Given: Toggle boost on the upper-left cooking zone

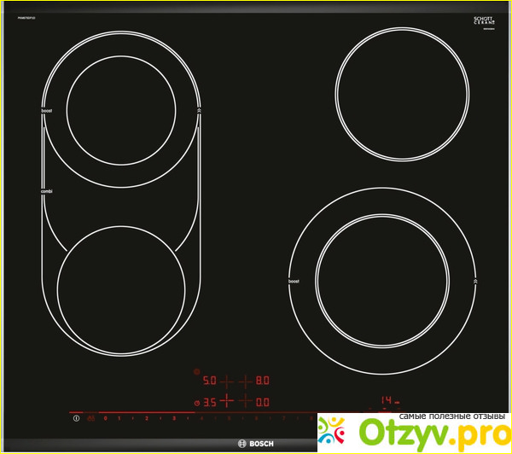Looking at the screenshot, I should (47, 111).
